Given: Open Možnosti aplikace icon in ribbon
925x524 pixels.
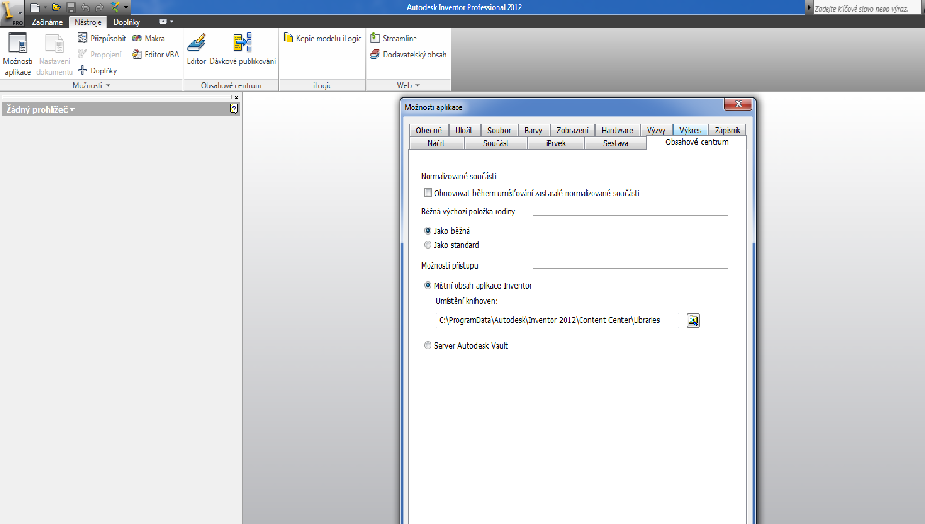Looking at the screenshot, I should (x=17, y=43).
